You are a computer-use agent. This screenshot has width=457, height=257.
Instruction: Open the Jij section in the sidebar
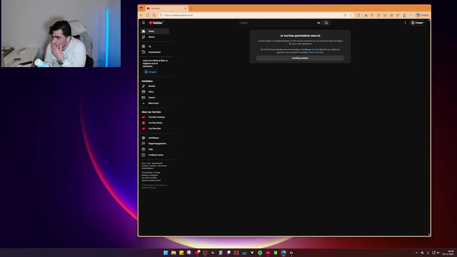tap(155, 46)
